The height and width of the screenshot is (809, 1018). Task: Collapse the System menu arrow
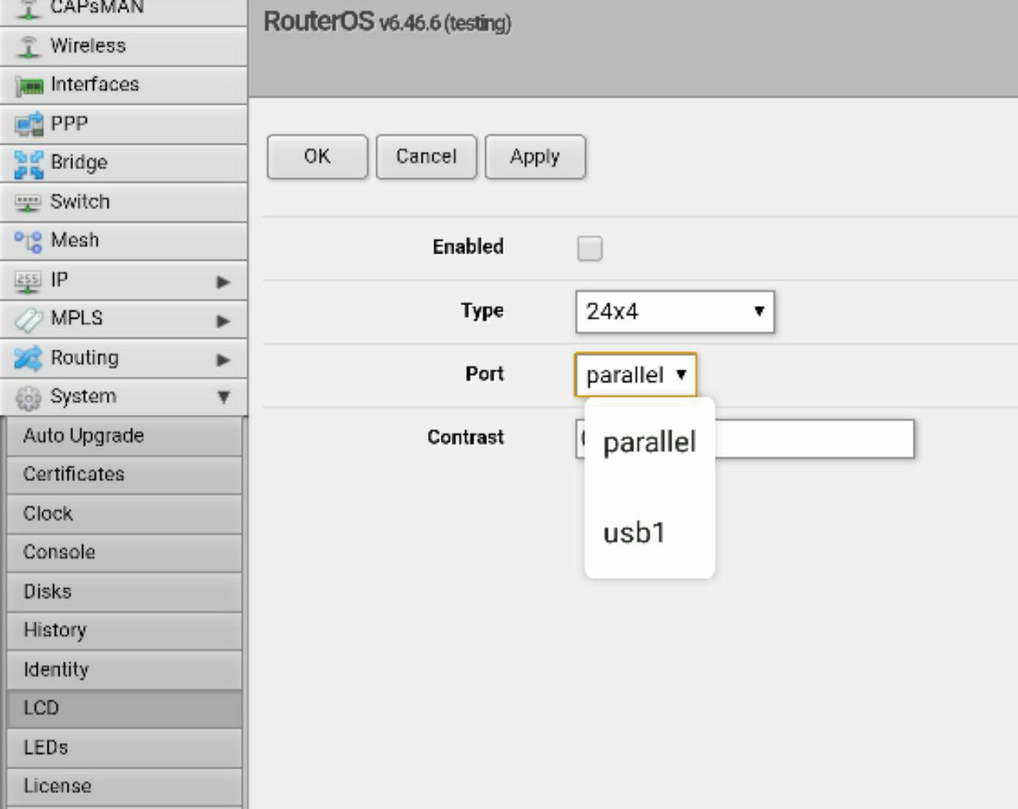[x=223, y=397]
